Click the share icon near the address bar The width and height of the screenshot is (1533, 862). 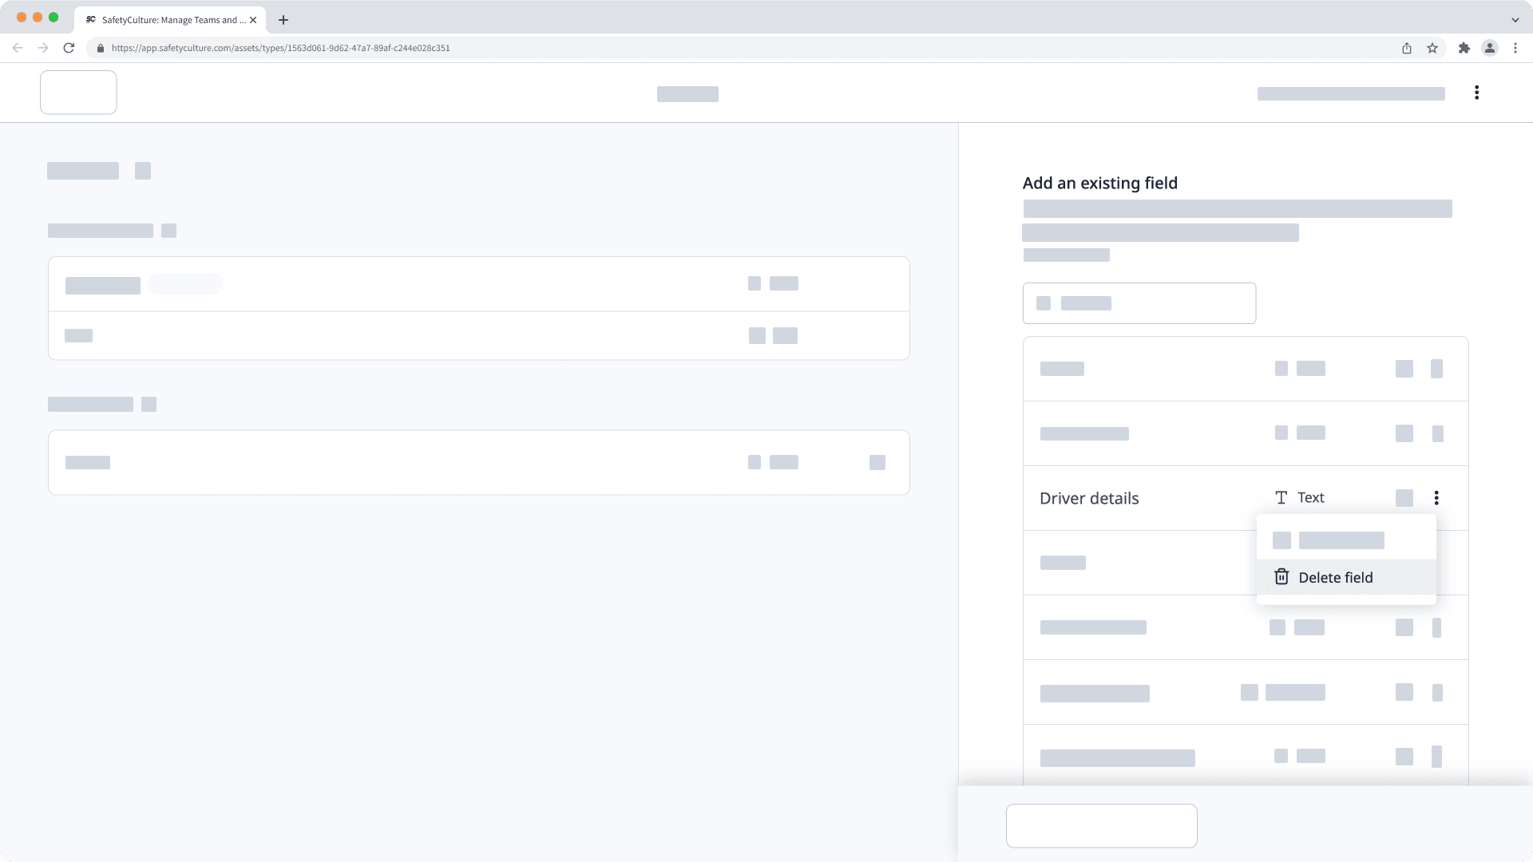1407,48
